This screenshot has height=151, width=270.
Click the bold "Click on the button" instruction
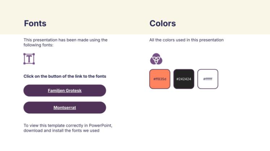[65, 76]
